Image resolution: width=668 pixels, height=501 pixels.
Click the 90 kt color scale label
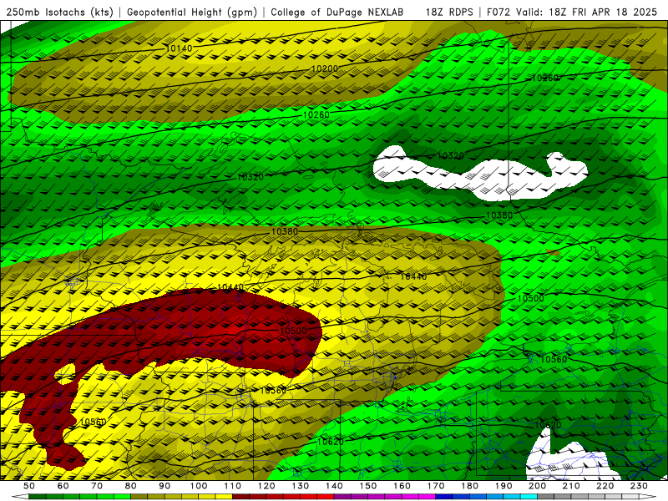pyautogui.click(x=164, y=486)
